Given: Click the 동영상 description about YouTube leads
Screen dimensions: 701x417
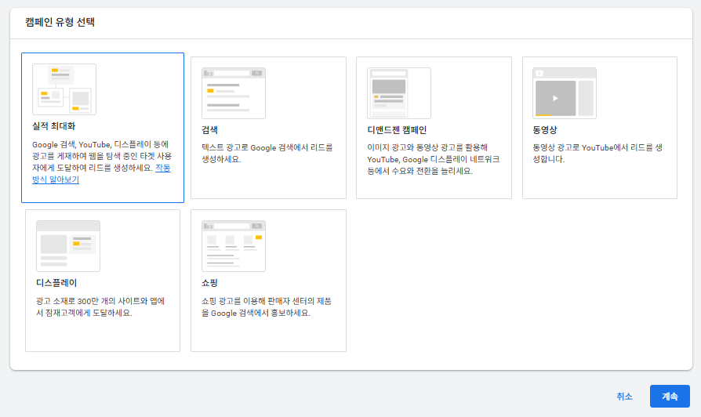Looking at the screenshot, I should coord(598,153).
